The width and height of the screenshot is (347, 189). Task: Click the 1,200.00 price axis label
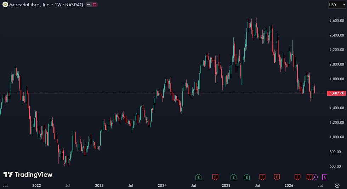(x=337, y=122)
